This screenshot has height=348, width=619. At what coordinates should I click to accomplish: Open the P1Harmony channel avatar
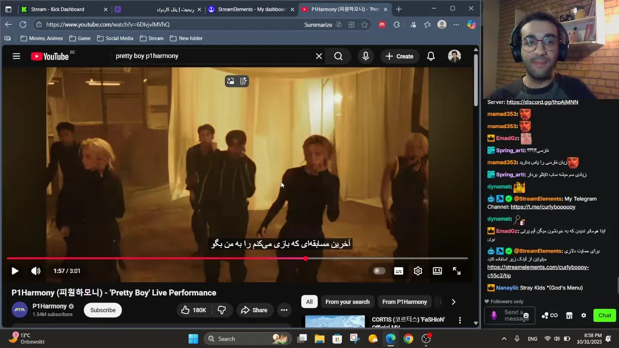coord(20,310)
